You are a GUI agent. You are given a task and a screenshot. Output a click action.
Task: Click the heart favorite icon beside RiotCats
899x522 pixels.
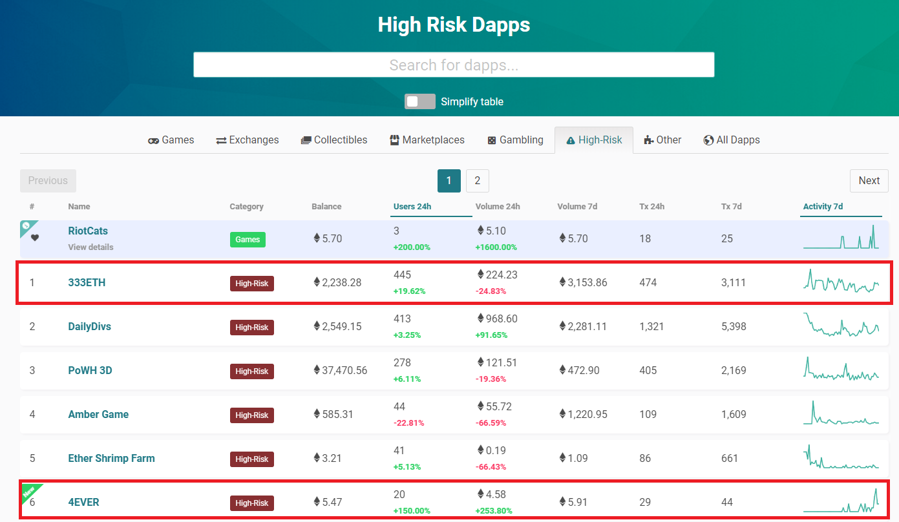(35, 238)
